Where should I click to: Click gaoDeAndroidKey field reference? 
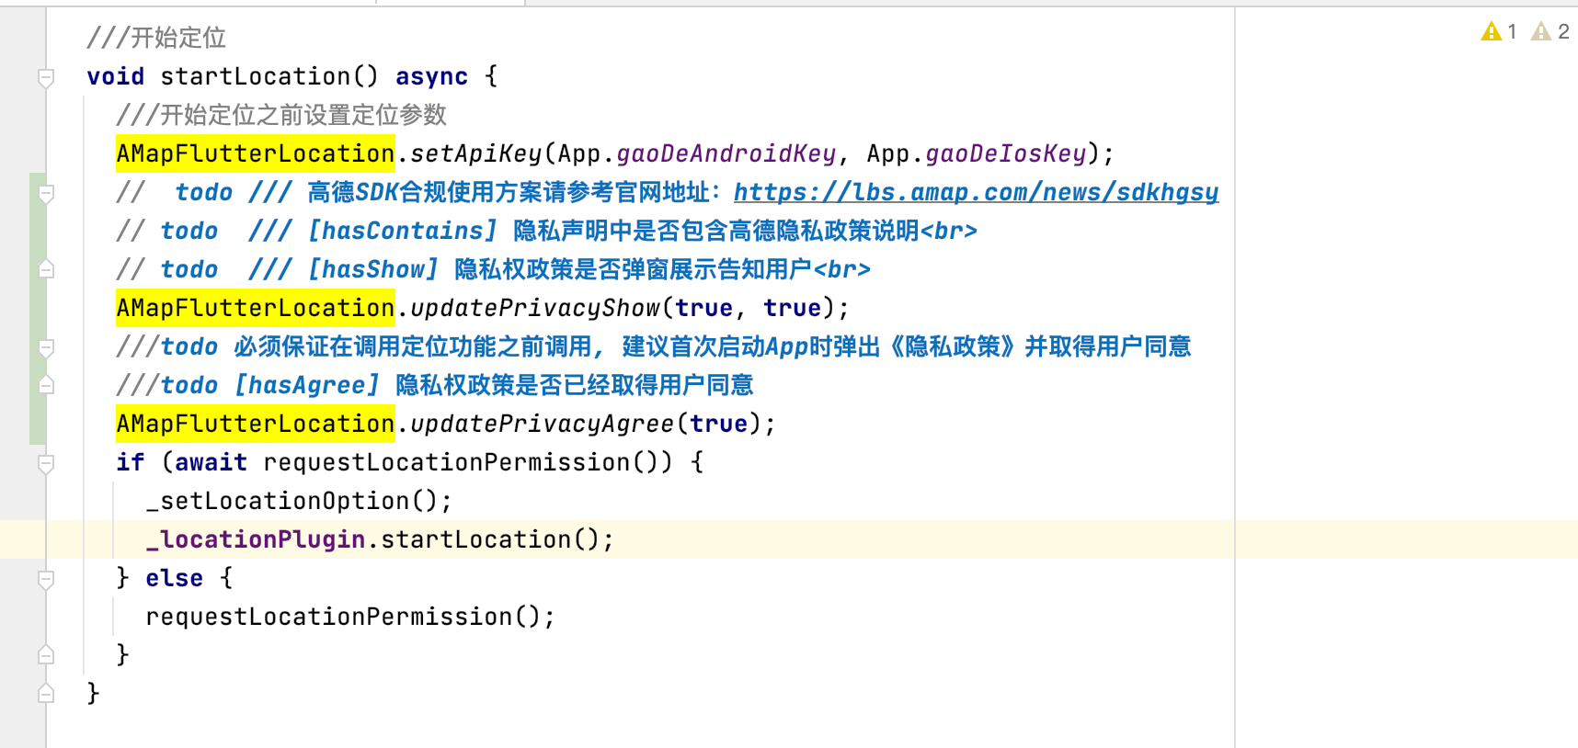(x=726, y=153)
